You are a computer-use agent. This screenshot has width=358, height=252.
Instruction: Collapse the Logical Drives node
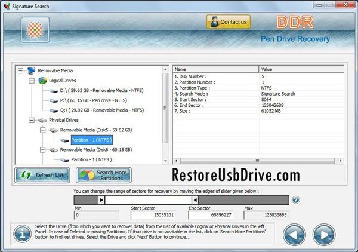tap(32, 81)
